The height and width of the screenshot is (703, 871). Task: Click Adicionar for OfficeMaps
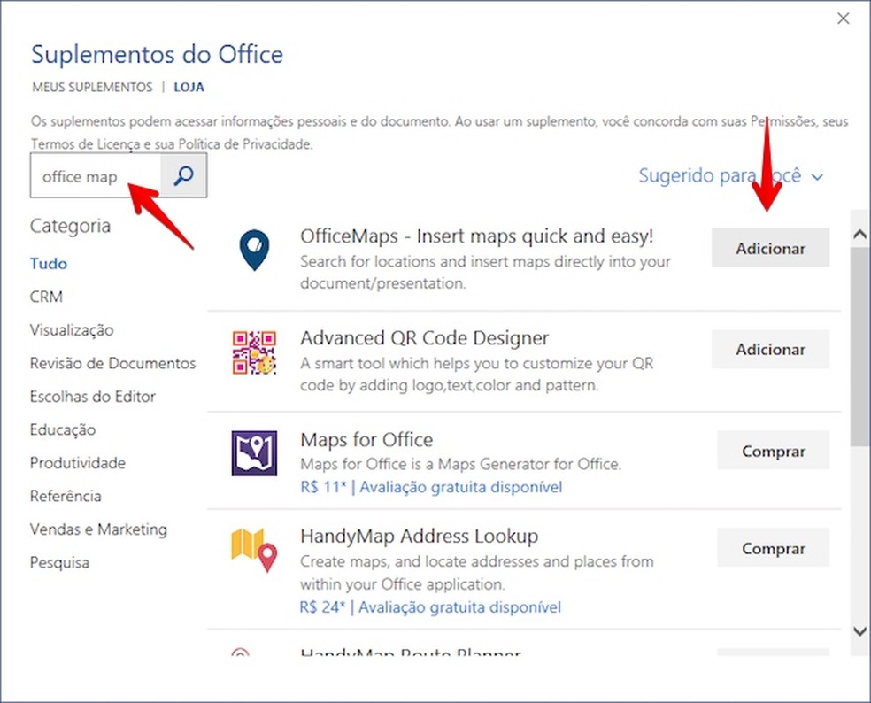click(769, 248)
